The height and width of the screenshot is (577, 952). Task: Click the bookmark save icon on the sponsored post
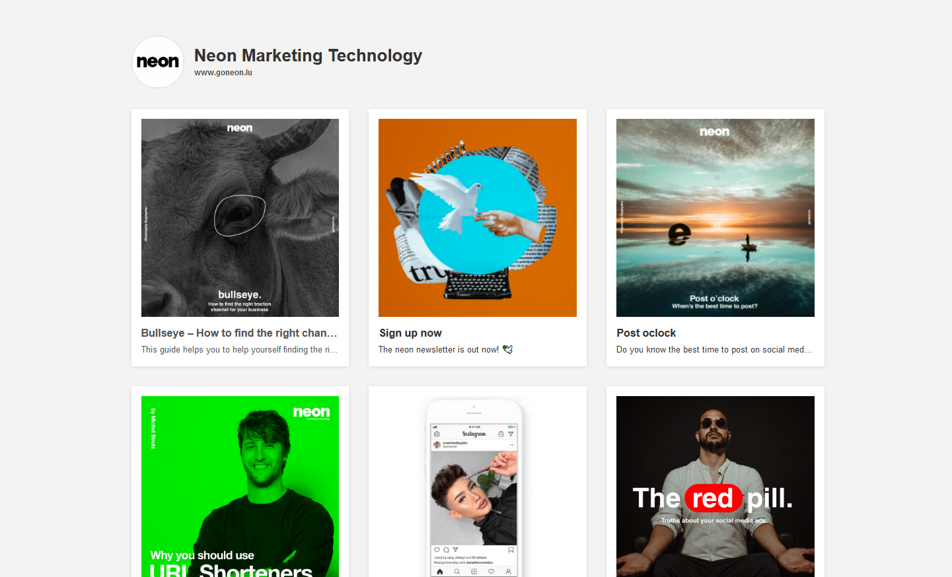tap(511, 549)
